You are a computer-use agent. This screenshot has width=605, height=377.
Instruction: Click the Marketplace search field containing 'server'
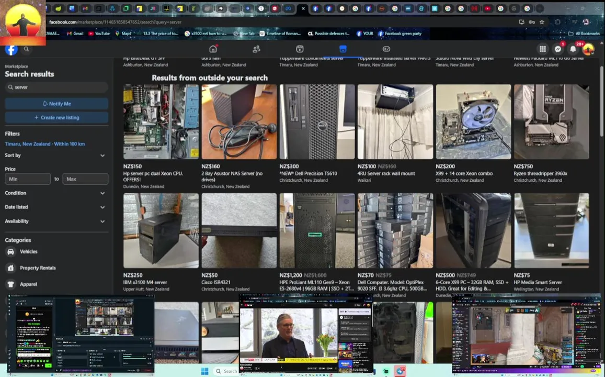pos(56,87)
